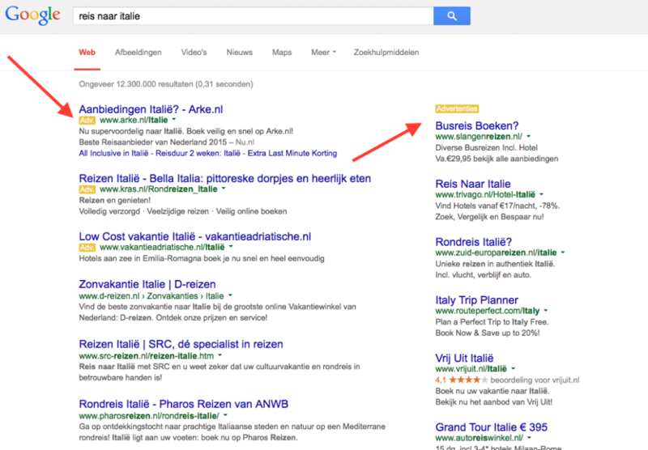Click 'Plan a Perfect Trip to Italy Free' text
This screenshot has width=648, height=450.
(492, 322)
